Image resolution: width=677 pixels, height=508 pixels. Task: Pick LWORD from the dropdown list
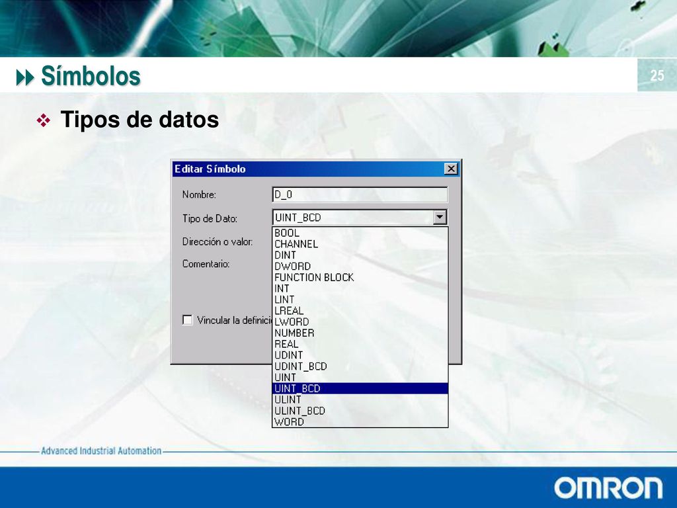tap(360, 322)
